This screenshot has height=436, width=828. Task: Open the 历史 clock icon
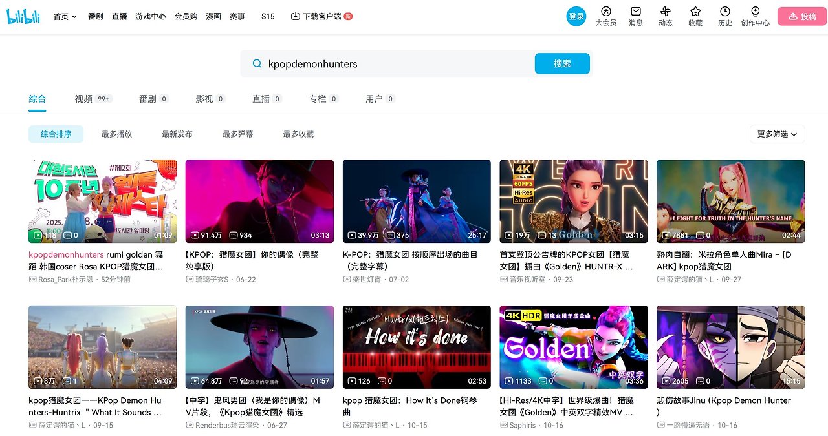click(725, 12)
